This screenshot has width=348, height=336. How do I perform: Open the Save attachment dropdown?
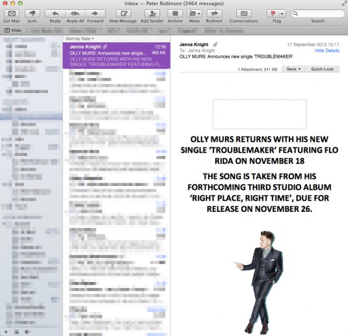click(293, 69)
